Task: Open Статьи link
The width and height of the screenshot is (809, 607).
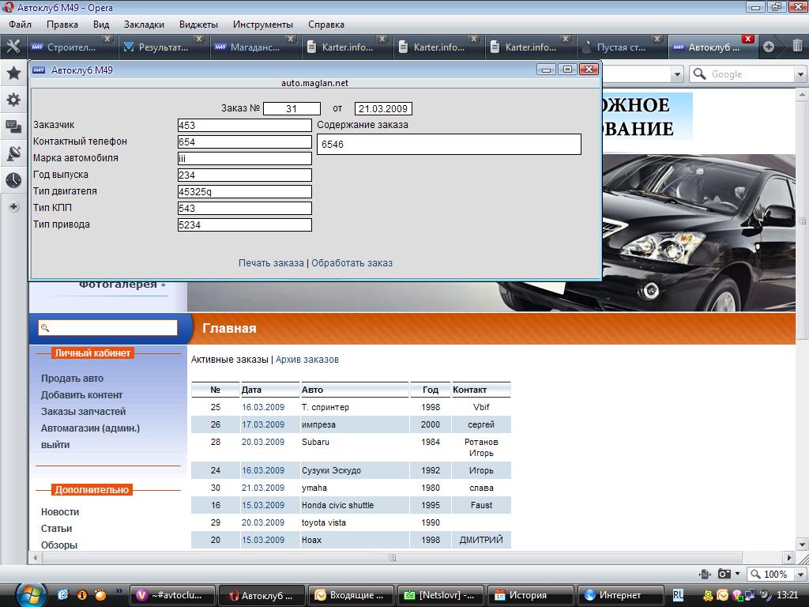Action: coord(56,529)
